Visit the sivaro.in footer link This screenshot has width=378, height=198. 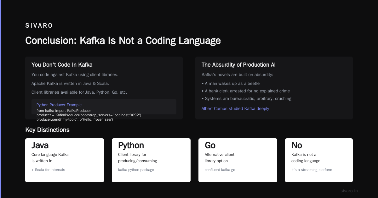pos(349,191)
